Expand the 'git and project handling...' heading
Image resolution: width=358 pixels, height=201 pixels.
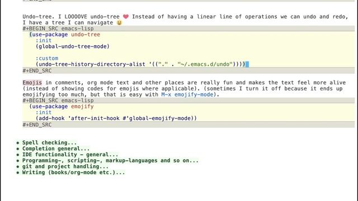pyautogui.click(x=65, y=166)
